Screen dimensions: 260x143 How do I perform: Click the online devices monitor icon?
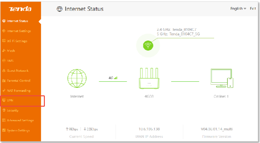pyautogui.click(x=221, y=78)
